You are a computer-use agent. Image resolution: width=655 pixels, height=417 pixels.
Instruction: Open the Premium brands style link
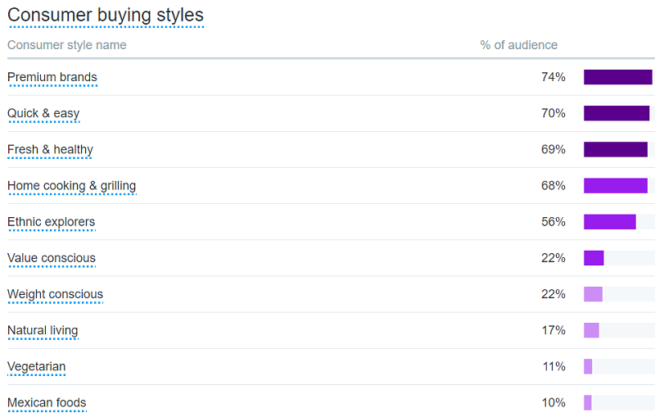click(52, 78)
